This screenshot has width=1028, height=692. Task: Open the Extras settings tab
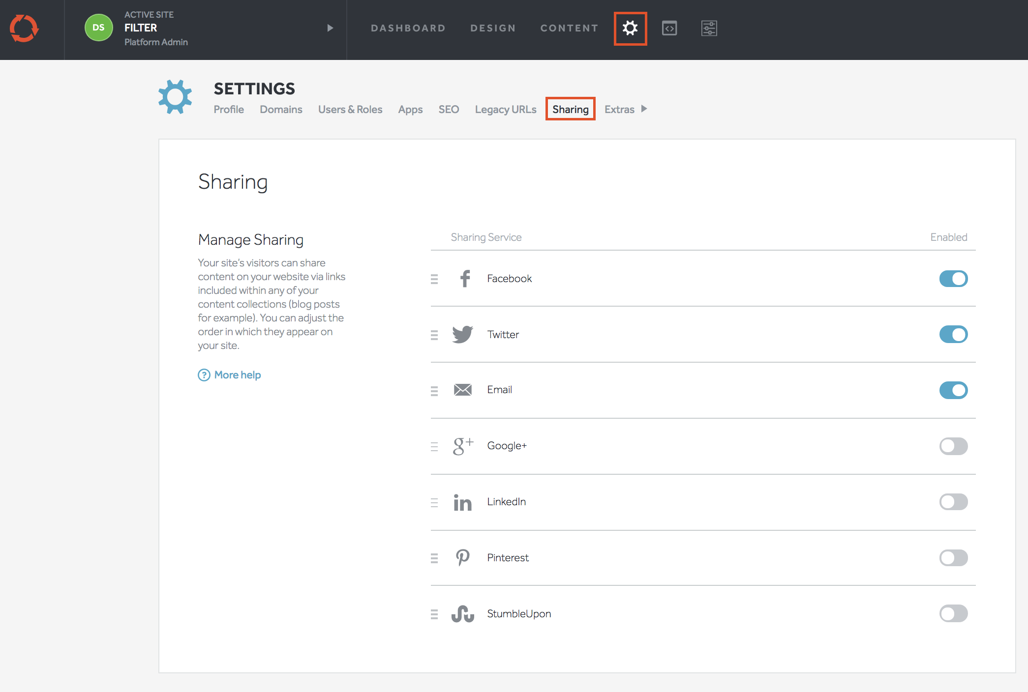[619, 110]
